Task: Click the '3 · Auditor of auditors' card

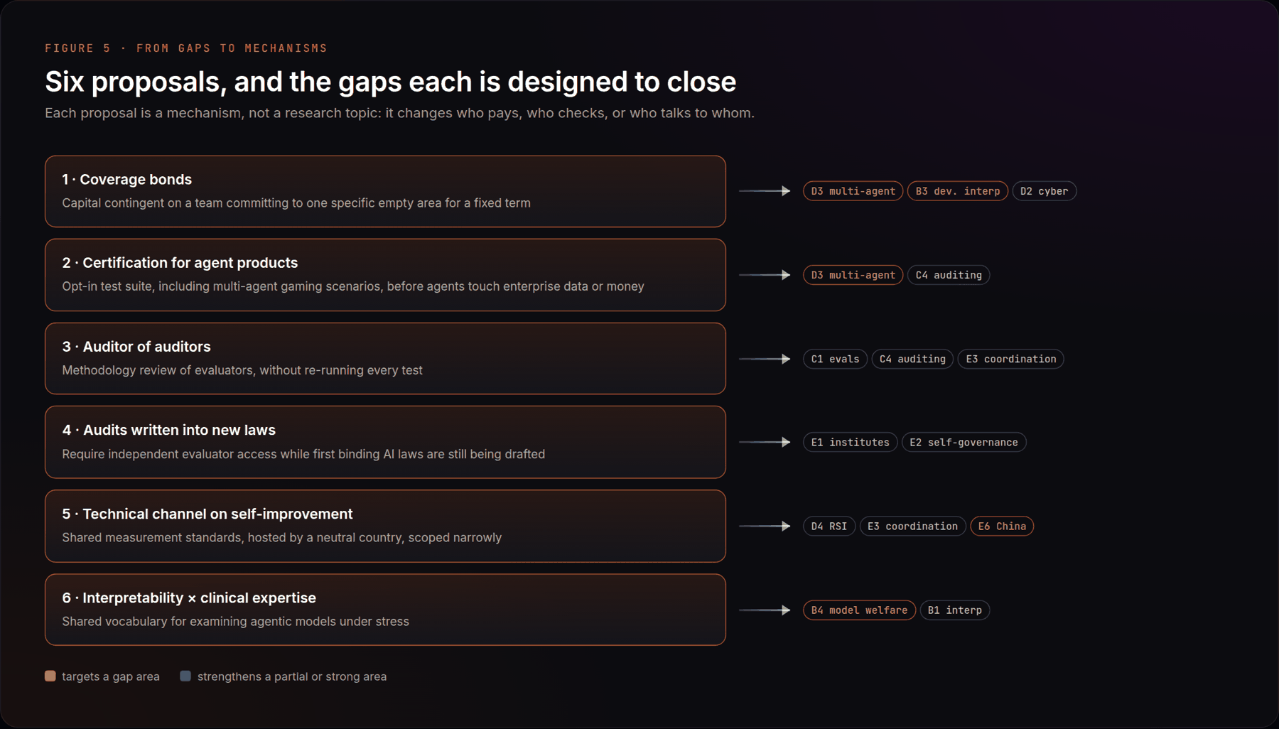Action: (385, 359)
